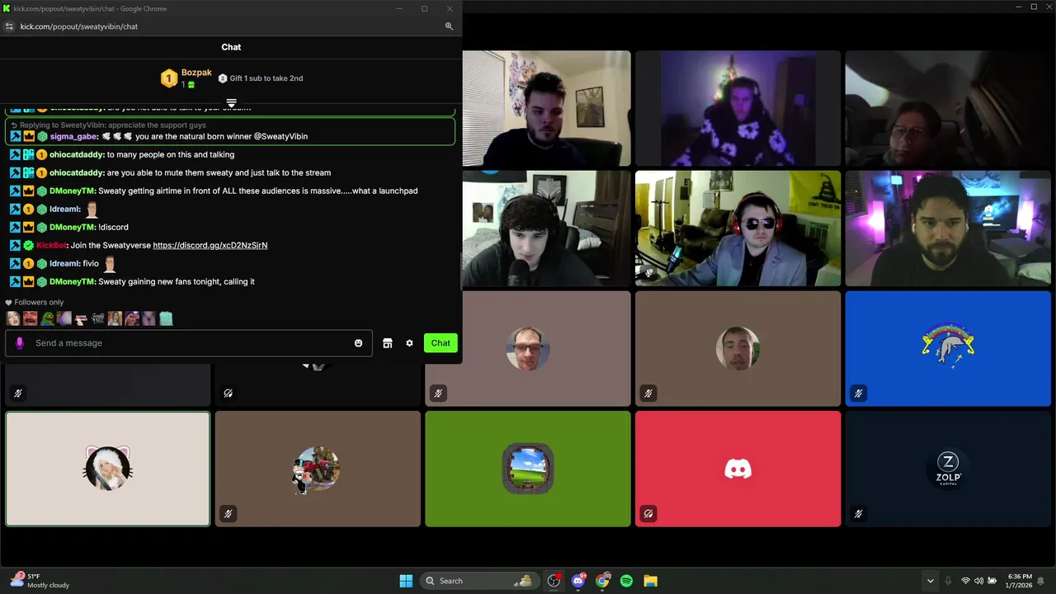Click message "to many people on this and talking"
The width and height of the screenshot is (1056, 594).
(171, 155)
